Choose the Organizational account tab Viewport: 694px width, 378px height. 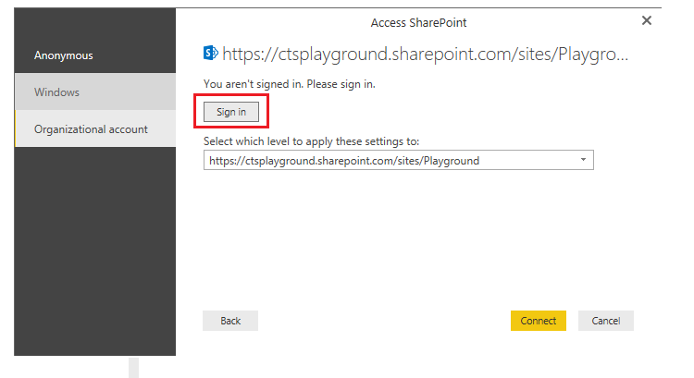[x=95, y=128]
